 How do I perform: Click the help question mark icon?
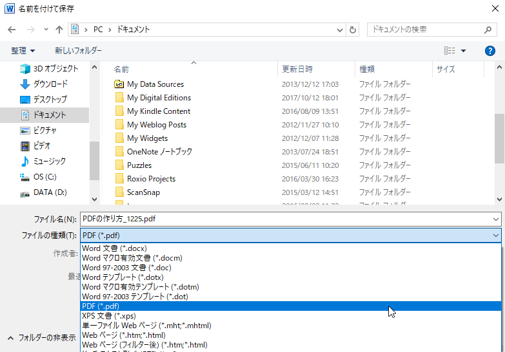pos(490,51)
